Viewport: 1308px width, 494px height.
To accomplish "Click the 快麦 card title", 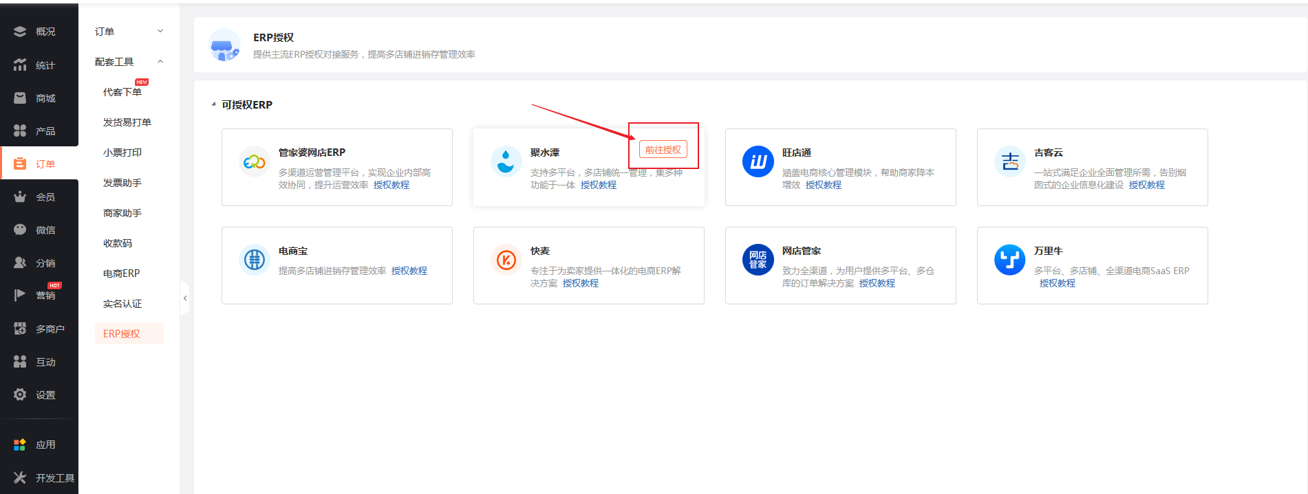I will click(540, 251).
